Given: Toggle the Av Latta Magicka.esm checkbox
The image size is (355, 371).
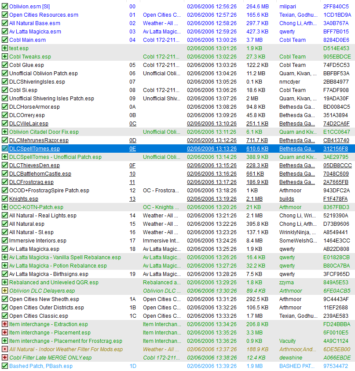Looking at the screenshot, I should click(x=5, y=32).
